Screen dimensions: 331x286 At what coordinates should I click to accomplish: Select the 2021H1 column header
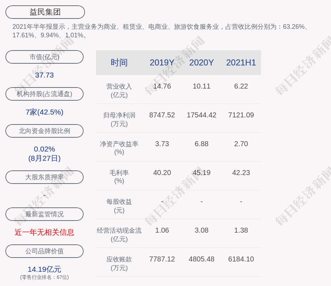pos(241,63)
